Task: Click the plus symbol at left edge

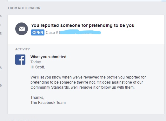Action: (x=1, y=25)
